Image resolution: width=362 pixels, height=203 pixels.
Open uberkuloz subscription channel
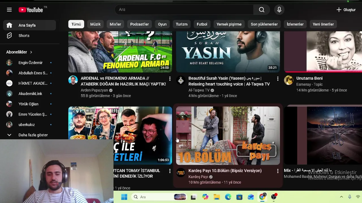30,125
